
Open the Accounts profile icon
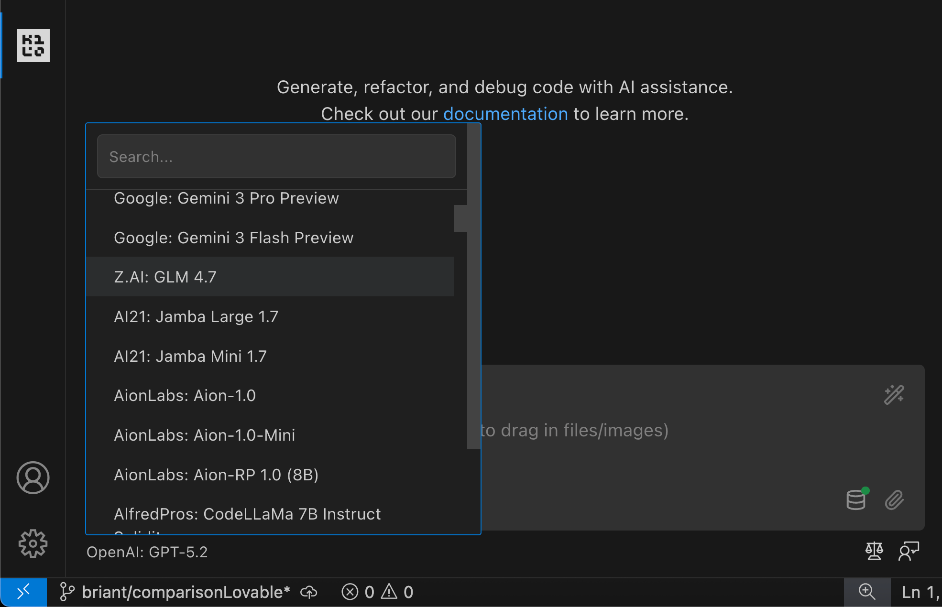coord(33,477)
